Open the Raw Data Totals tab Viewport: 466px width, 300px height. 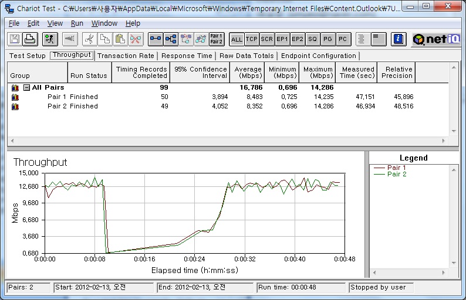click(x=246, y=56)
